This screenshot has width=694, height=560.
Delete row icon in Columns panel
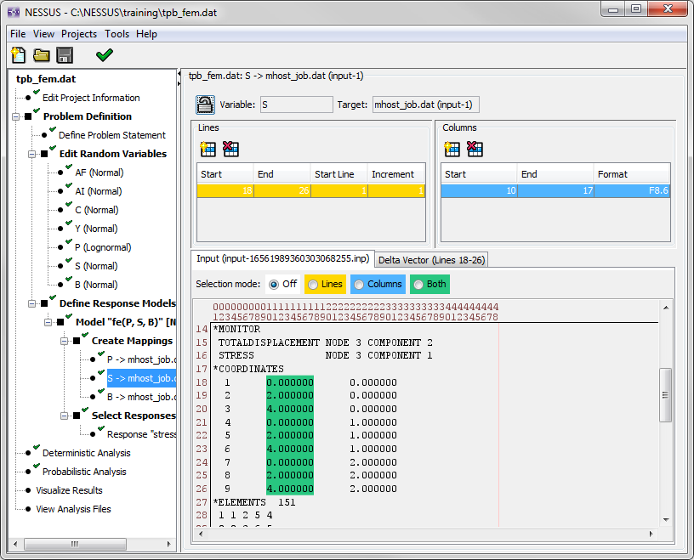click(475, 149)
